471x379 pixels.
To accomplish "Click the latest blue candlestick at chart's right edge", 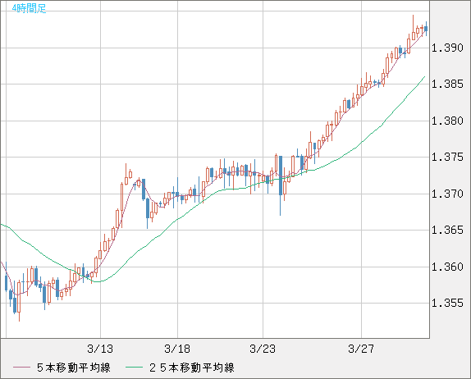I will tap(426, 29).
